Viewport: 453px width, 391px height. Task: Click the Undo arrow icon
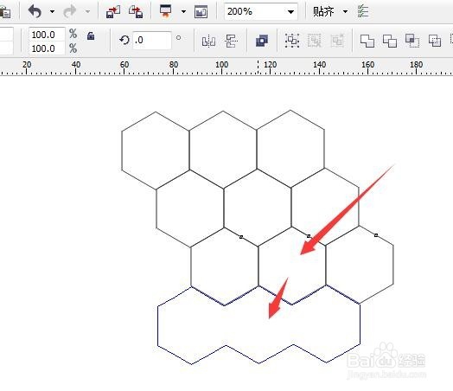[35, 11]
